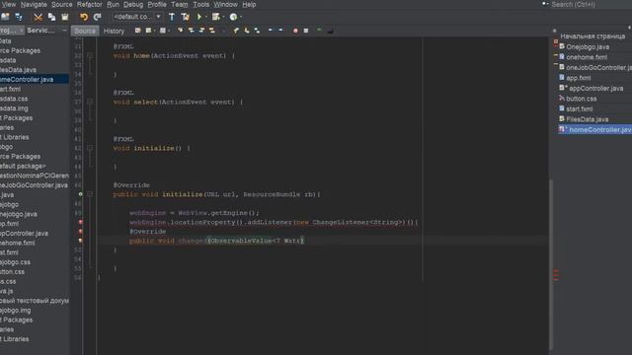Click the editor Back navigation icon
The image size is (632, 355).
(148, 31)
